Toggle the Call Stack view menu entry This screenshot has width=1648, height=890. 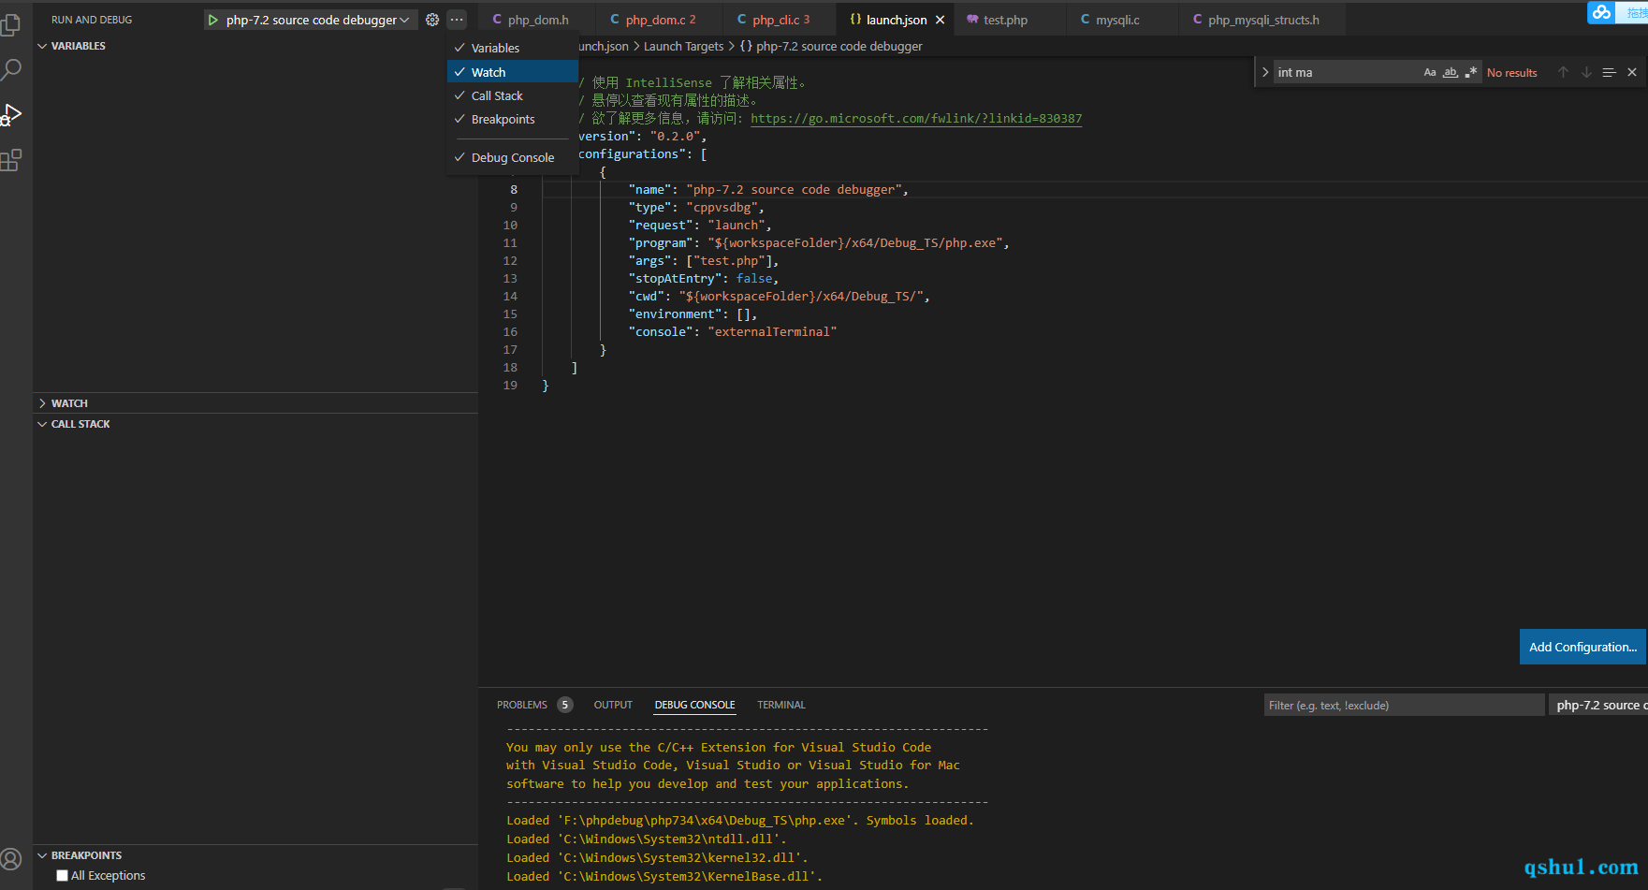point(513,95)
